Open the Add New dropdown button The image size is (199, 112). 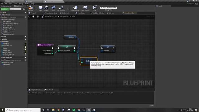coord(5,9)
